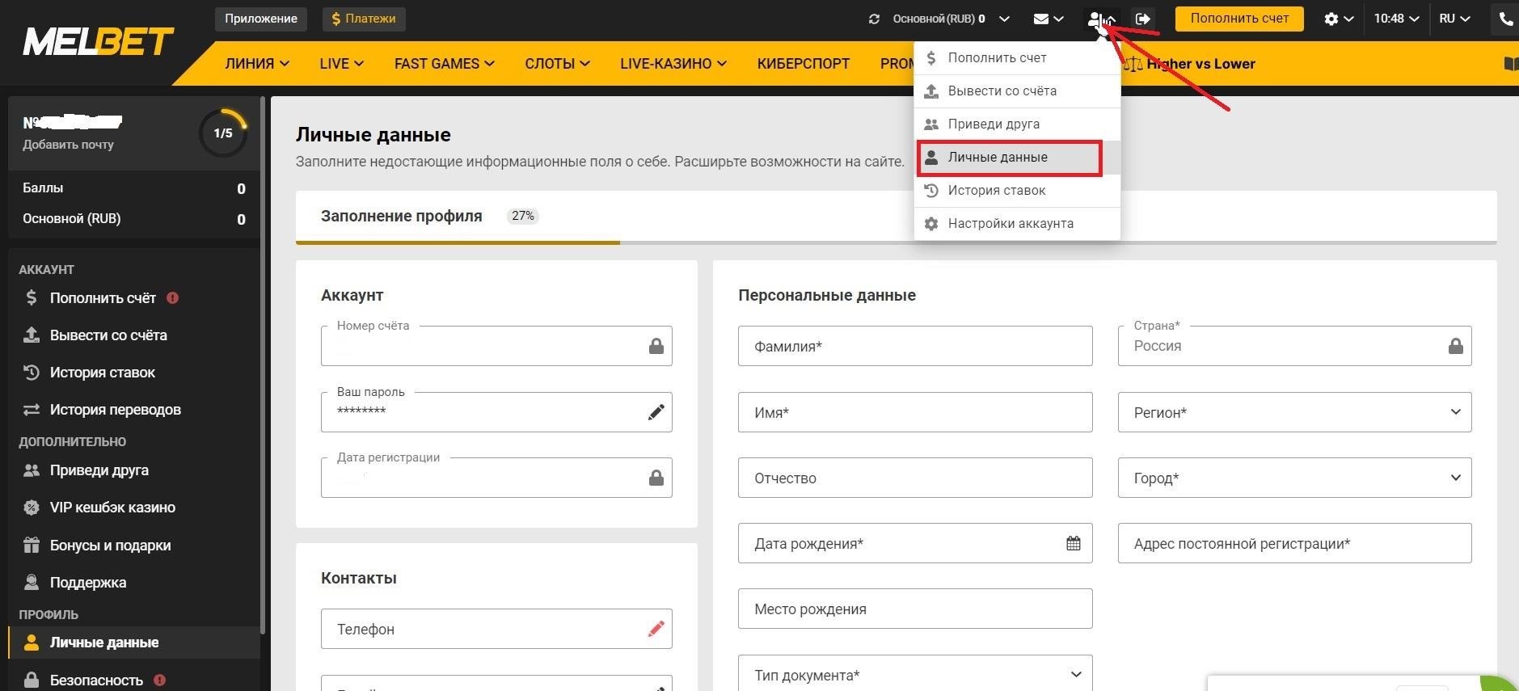
Task: Click the Место рождения input field
Action: coord(915,609)
